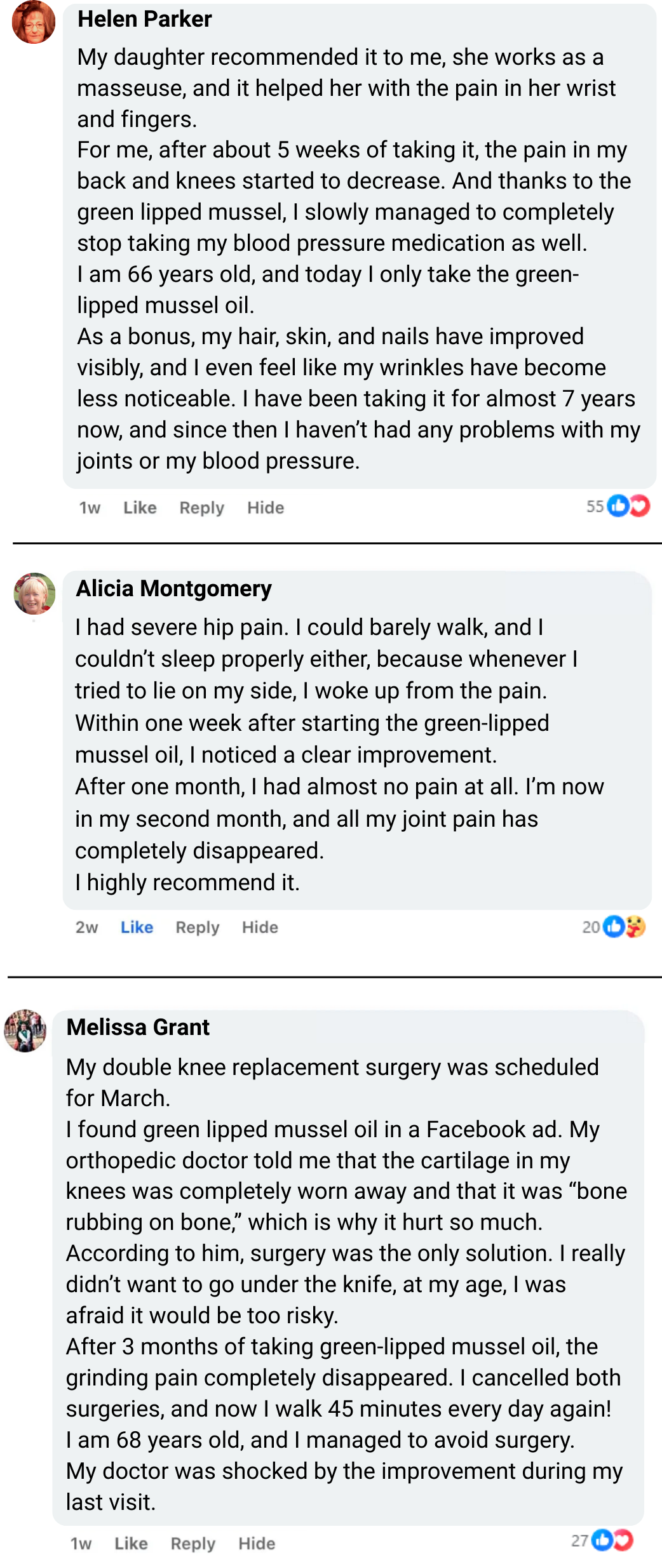Like Helen Parker's comment
Image resolution: width=662 pixels, height=1562 pixels.
tap(140, 508)
